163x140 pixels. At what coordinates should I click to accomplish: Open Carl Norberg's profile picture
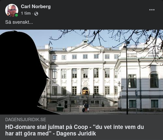12,10
